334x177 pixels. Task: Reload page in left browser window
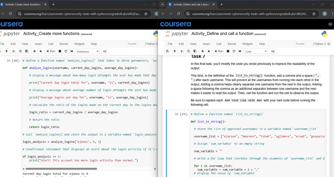10,14
